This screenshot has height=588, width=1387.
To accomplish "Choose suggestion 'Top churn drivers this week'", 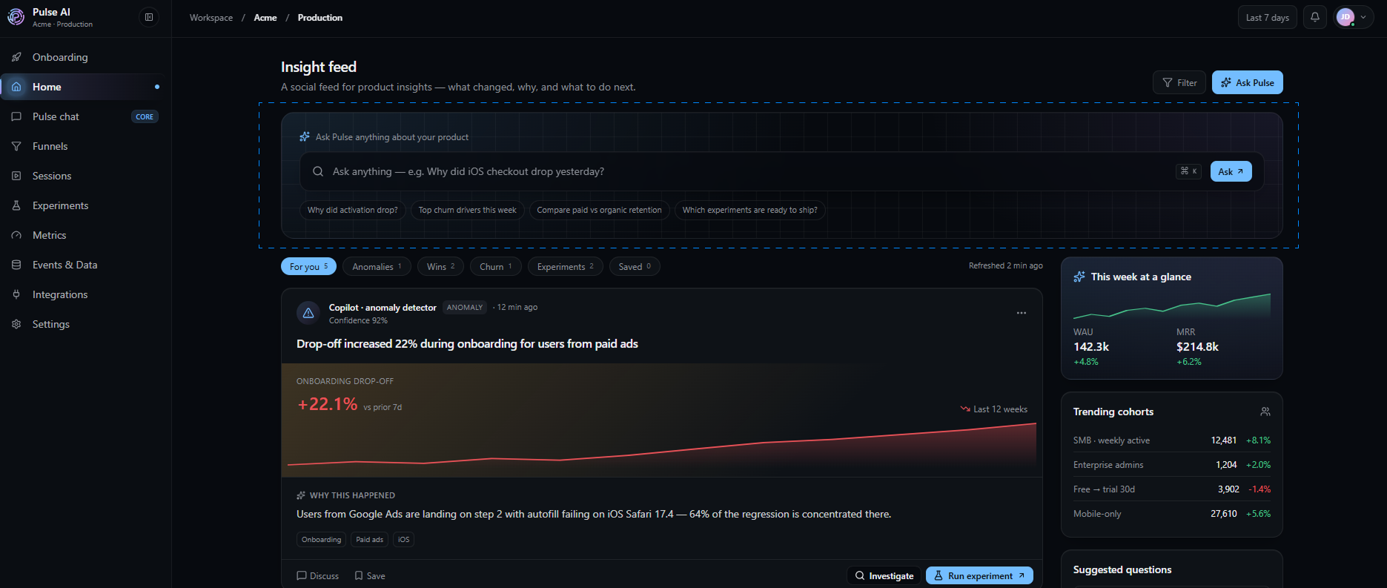I will coord(468,210).
